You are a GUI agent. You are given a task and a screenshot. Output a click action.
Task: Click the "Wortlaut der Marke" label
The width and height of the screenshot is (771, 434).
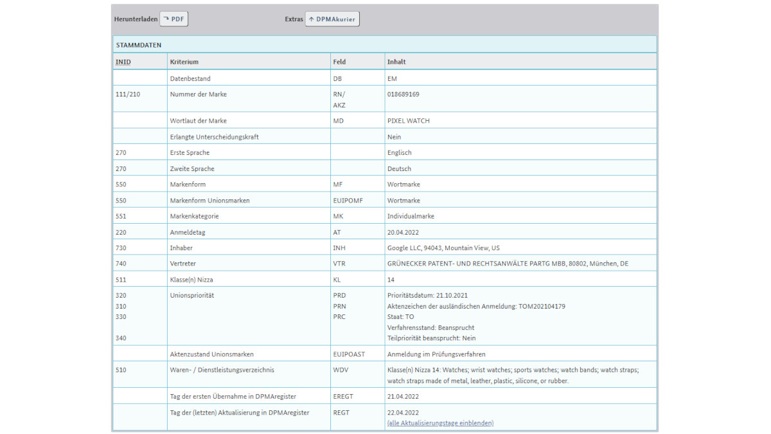(199, 120)
